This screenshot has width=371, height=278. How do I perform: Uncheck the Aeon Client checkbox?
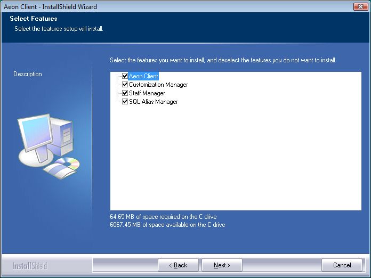[x=125, y=76]
